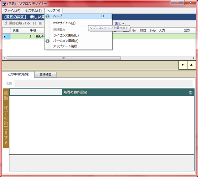Viewport: 198px width, 177px height.
Task: Open the 表示 dropdown
Action: pyautogui.click(x=119, y=24)
